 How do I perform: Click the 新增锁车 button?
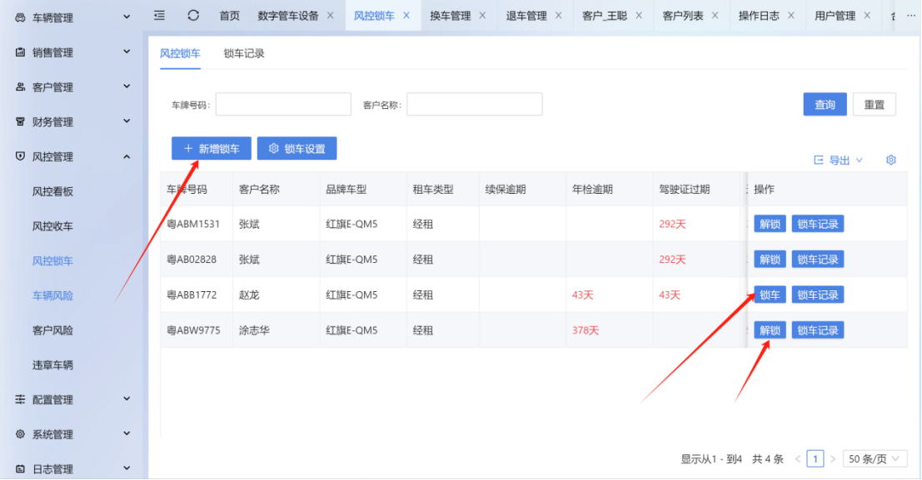211,149
